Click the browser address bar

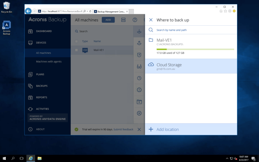[x=62, y=11]
